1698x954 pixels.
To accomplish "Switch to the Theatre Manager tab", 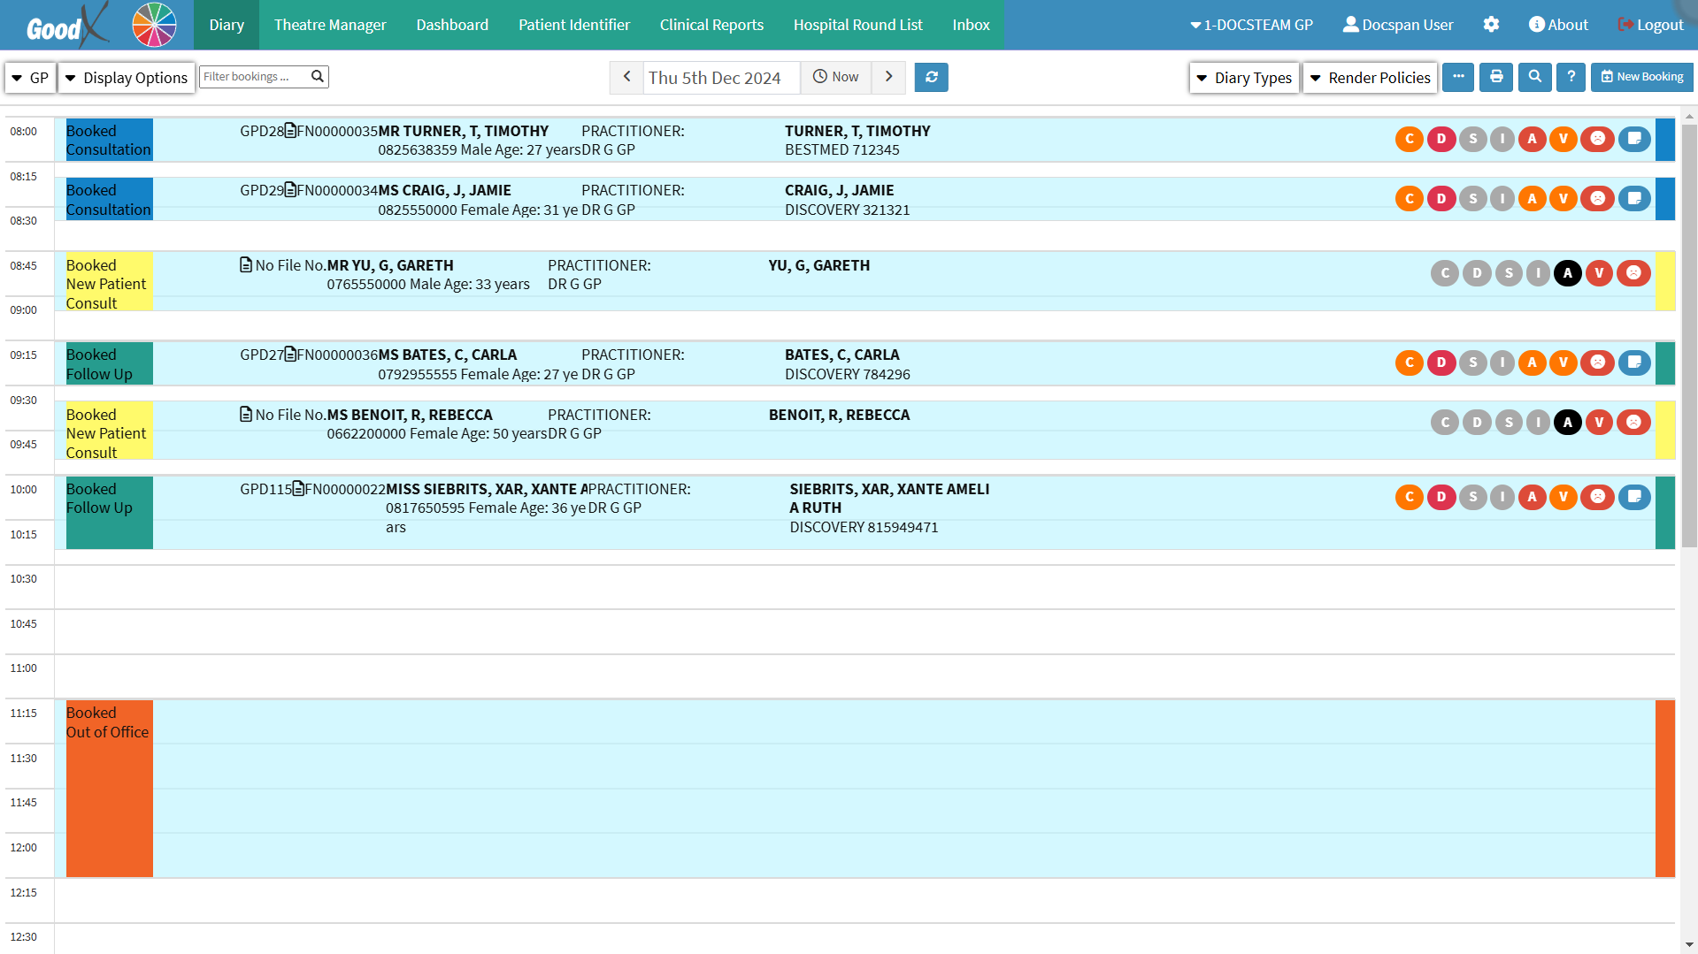I will click(330, 25).
